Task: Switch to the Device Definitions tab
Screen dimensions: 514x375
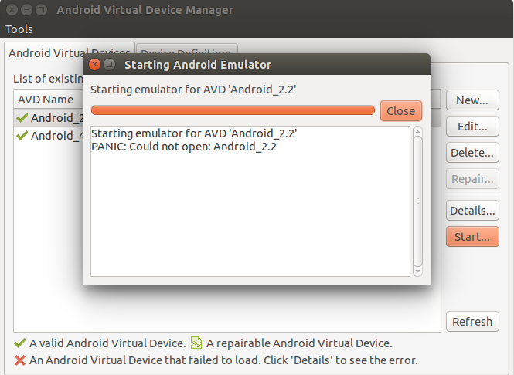Action: pyautogui.click(x=187, y=51)
